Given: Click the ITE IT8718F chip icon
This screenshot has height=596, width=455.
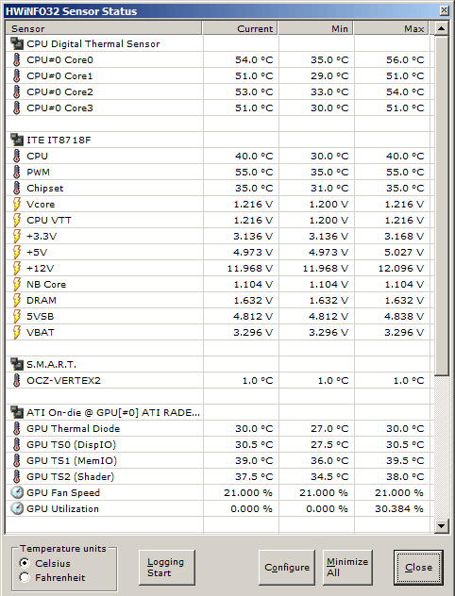Looking at the screenshot, I should click(x=17, y=140).
